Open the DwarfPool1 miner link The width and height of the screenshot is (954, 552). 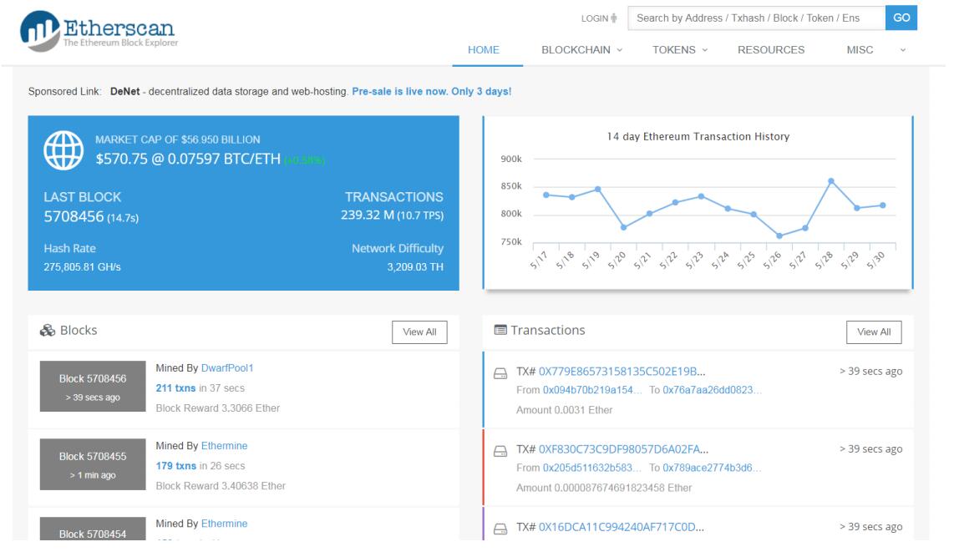click(227, 367)
